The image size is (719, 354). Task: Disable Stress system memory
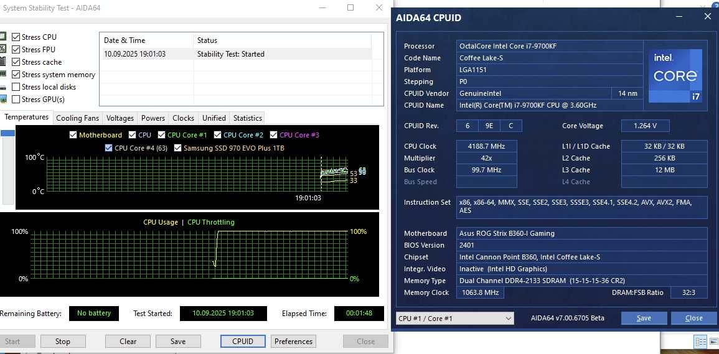(16, 74)
